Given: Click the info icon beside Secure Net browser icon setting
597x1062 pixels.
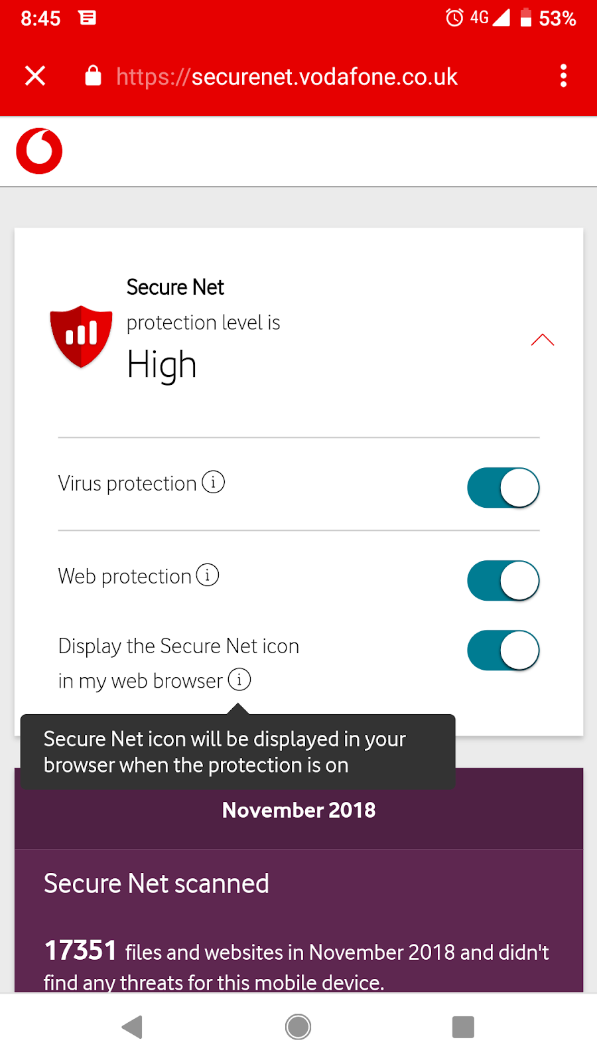Looking at the screenshot, I should click(x=239, y=680).
